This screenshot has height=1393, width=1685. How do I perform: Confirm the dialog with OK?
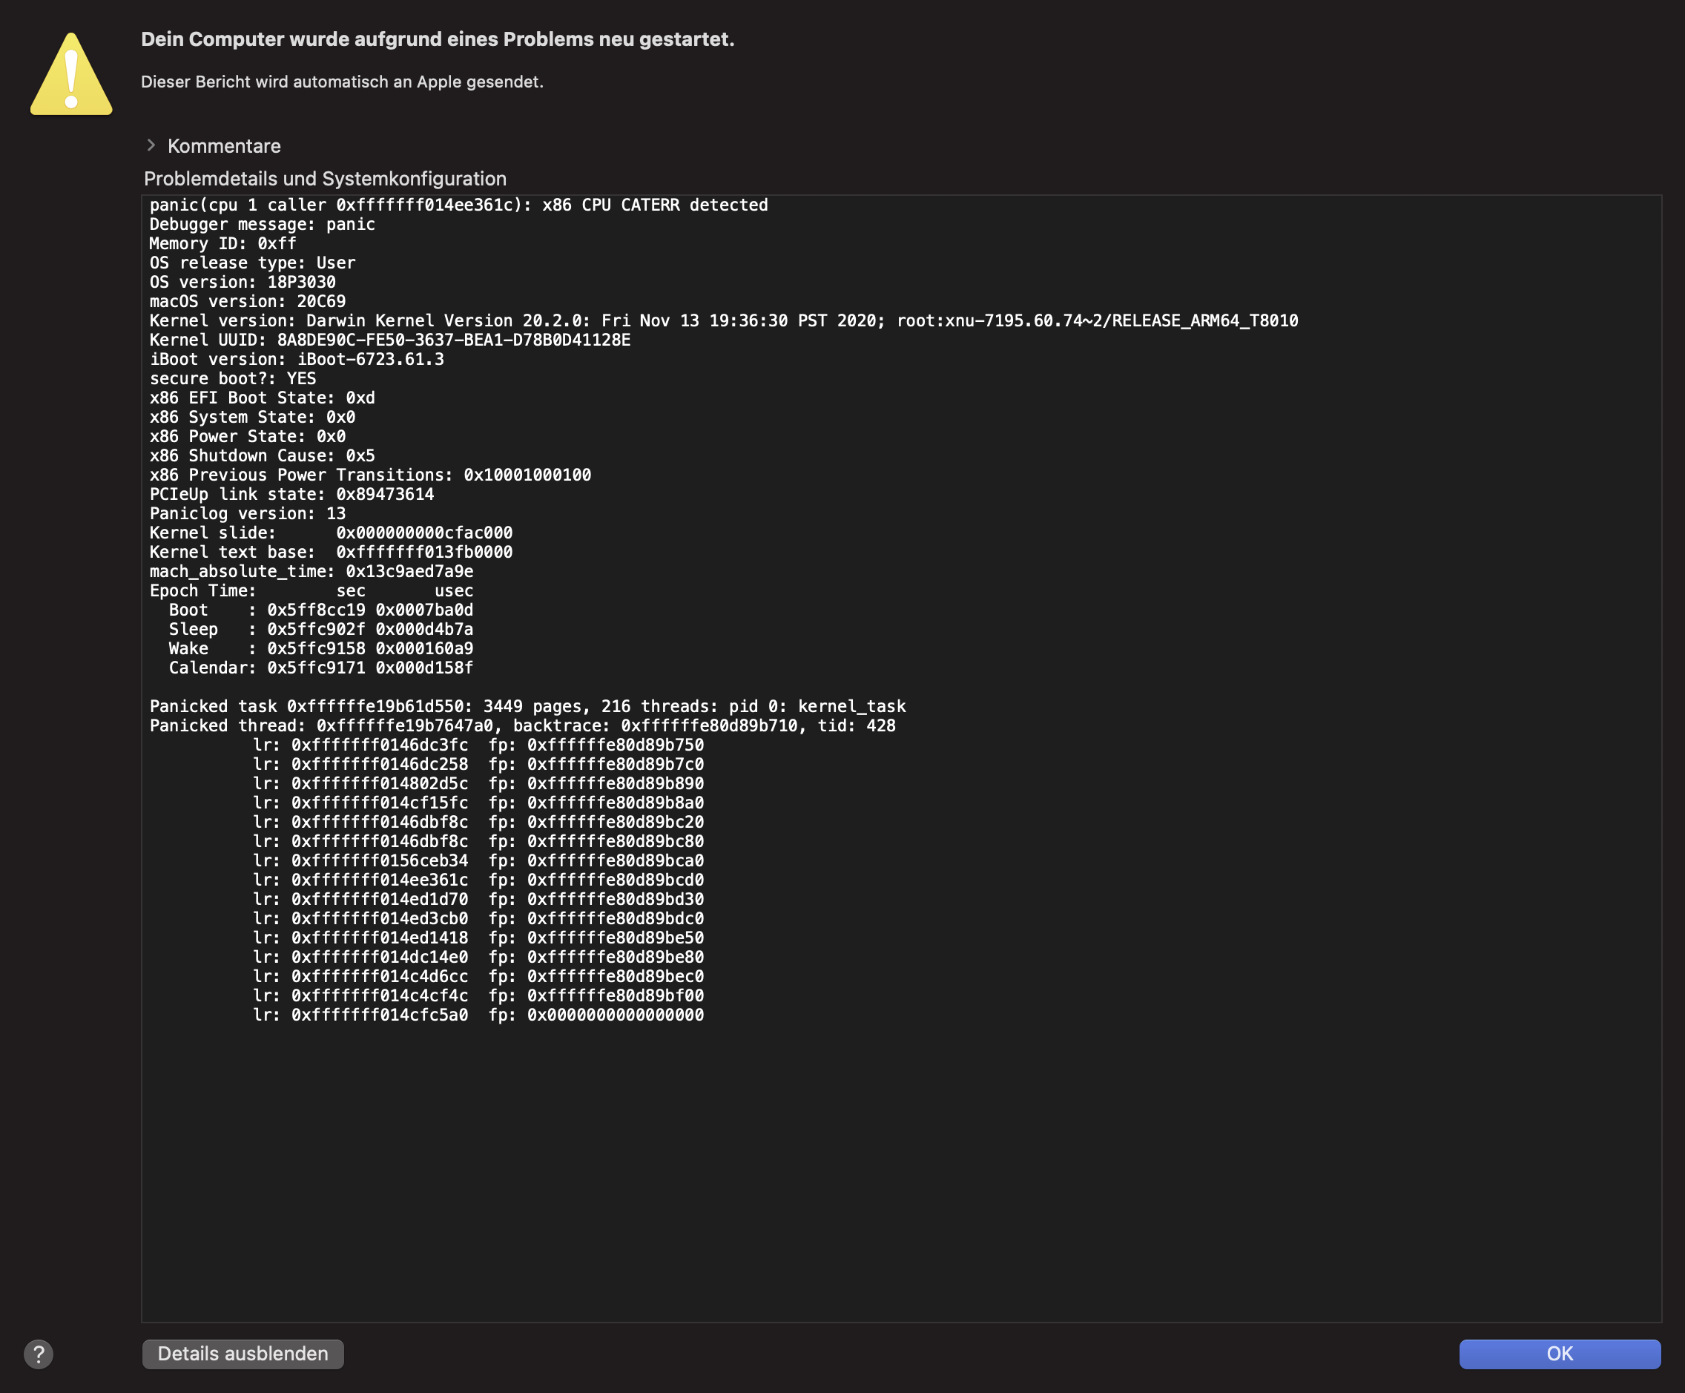1559,1354
